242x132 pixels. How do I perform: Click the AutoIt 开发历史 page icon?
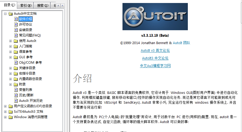[x=16, y=100]
